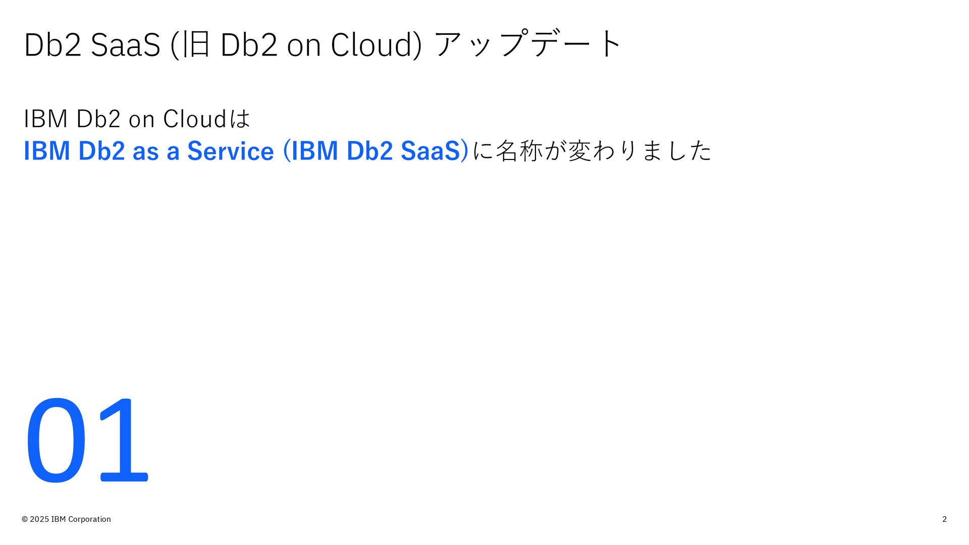Click the word "Corporation" in the footer
The image size is (969, 545).
click(x=89, y=519)
